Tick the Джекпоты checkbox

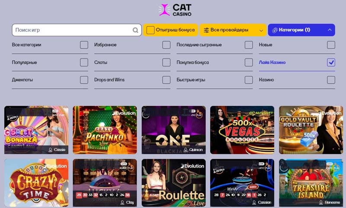pos(84,80)
